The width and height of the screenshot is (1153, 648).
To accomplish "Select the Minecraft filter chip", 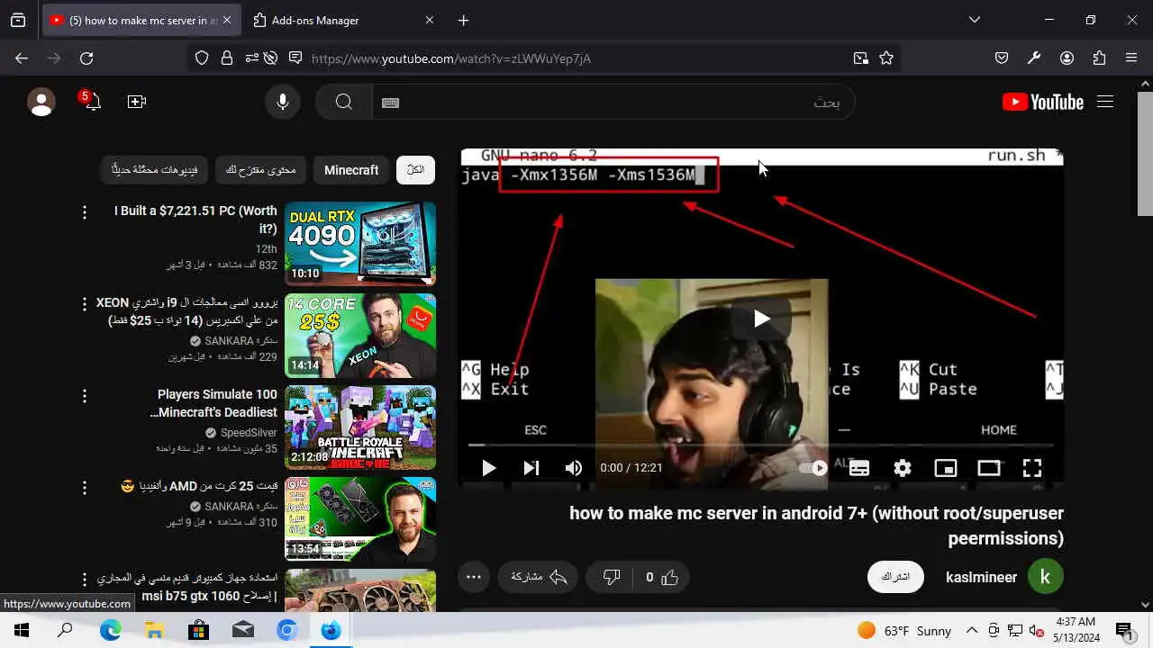I will point(351,170).
